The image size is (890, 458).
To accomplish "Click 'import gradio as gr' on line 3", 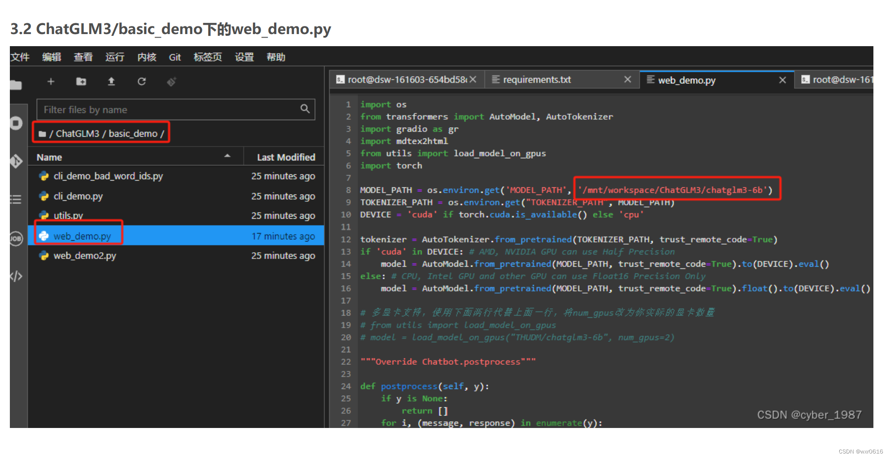I will click(409, 129).
